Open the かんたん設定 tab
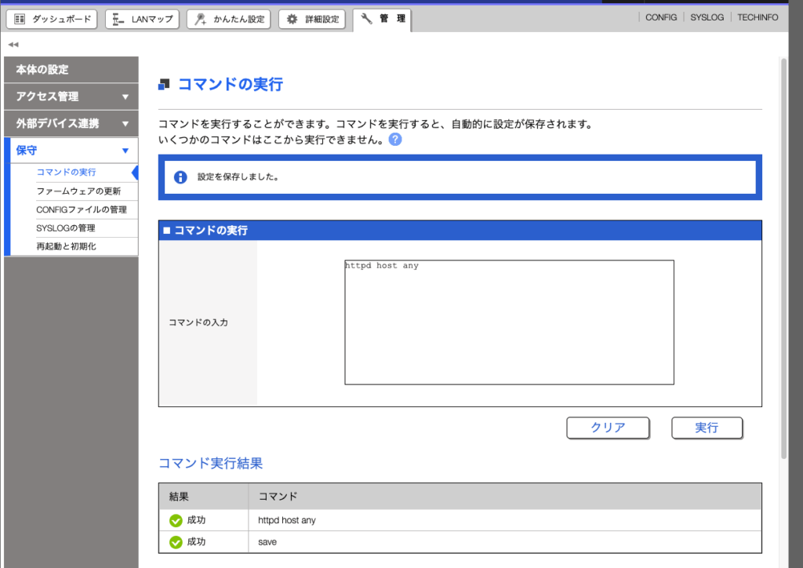803x568 pixels. (x=229, y=19)
